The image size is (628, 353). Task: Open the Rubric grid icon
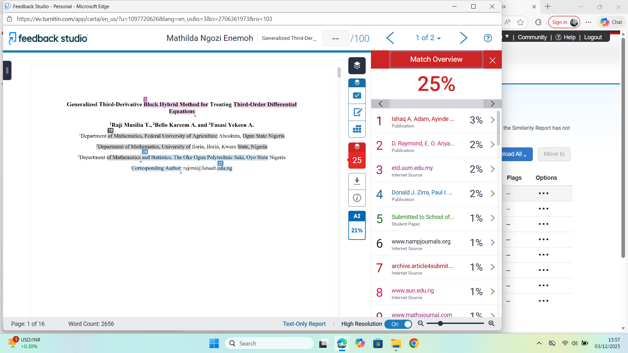pos(357,129)
